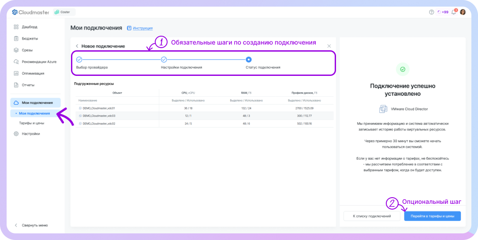478x240 pixels.
Task: Click К списку подключений button
Action: [x=372, y=216]
